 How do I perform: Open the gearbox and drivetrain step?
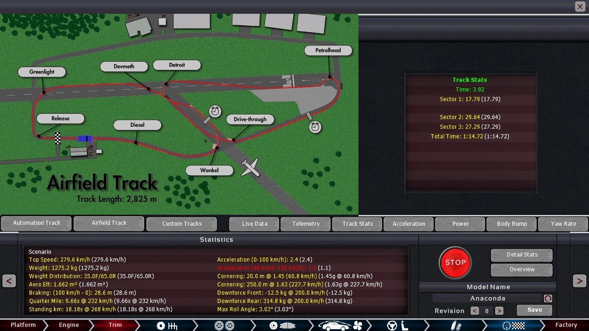click(167, 325)
